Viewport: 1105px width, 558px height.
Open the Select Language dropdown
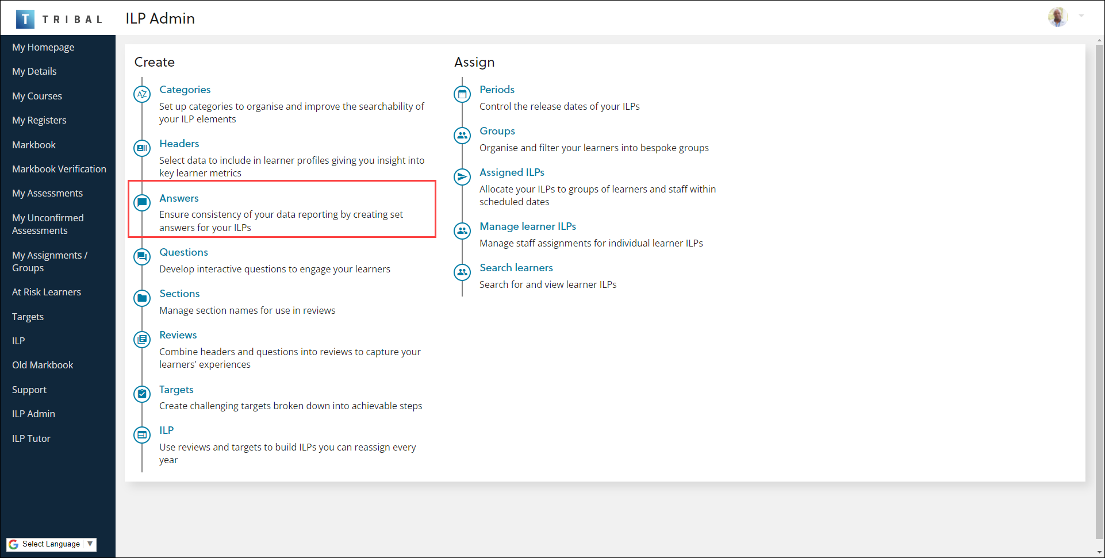point(51,544)
